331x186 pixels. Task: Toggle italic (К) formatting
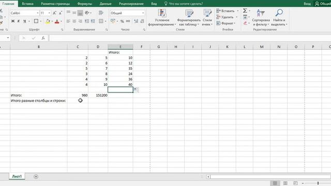[x=19, y=21]
